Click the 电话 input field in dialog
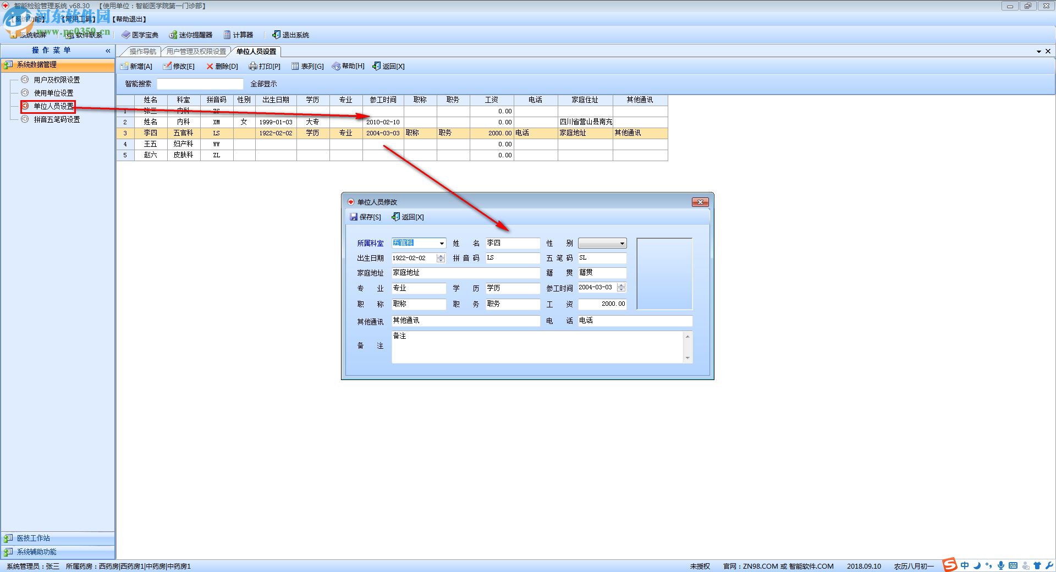This screenshot has height=572, width=1056. 635,321
